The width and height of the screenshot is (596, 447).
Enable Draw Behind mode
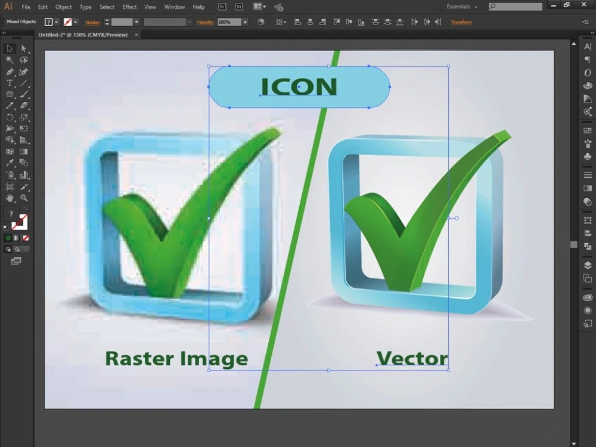[17, 249]
